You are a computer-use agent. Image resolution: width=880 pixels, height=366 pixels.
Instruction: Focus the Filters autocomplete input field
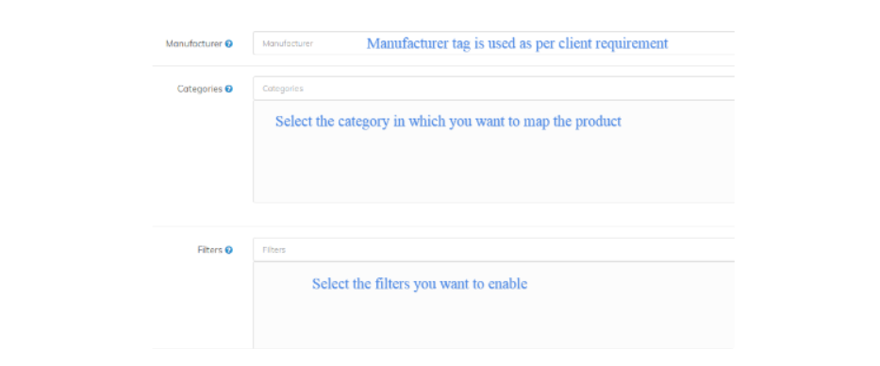point(494,249)
